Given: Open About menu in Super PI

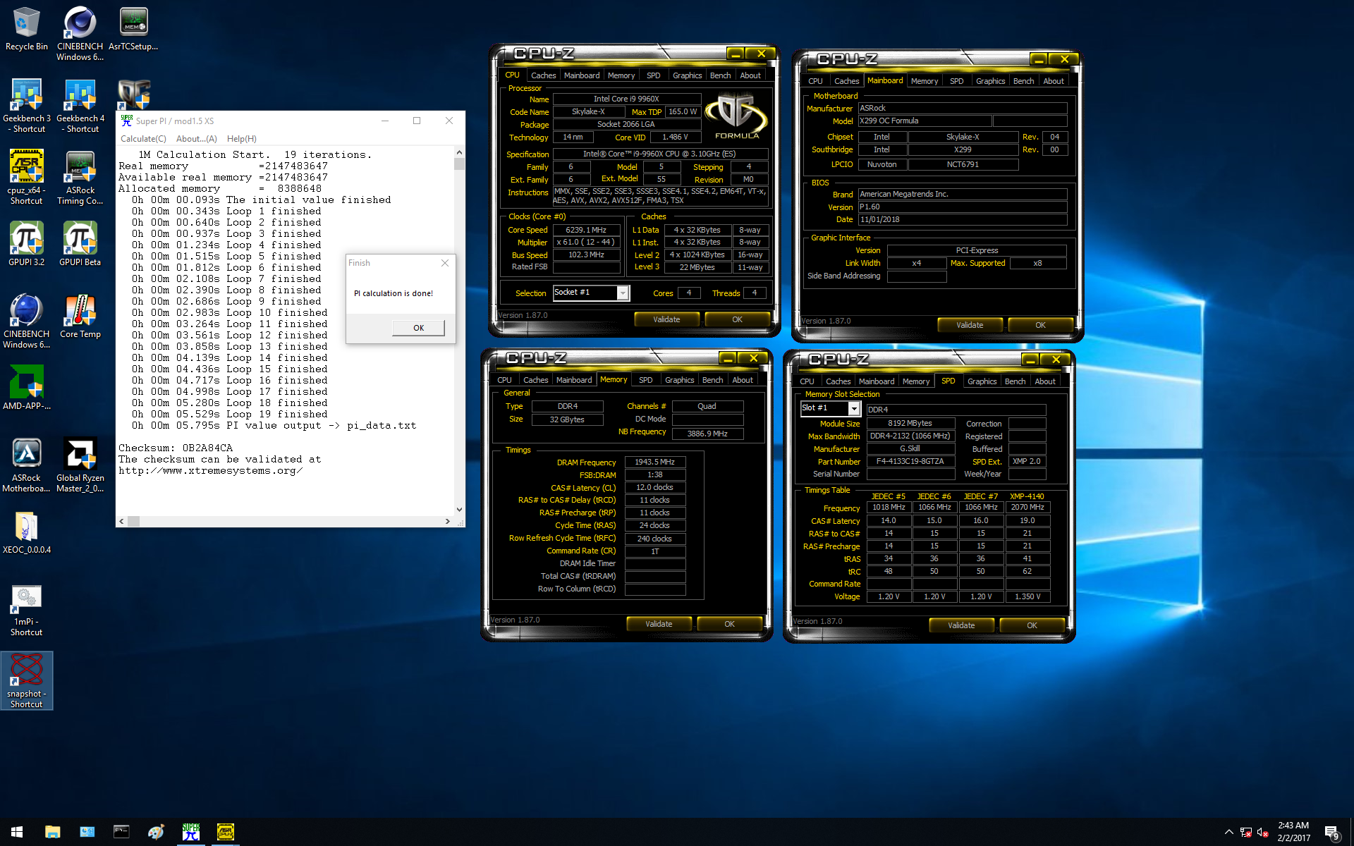Looking at the screenshot, I should tap(196, 139).
